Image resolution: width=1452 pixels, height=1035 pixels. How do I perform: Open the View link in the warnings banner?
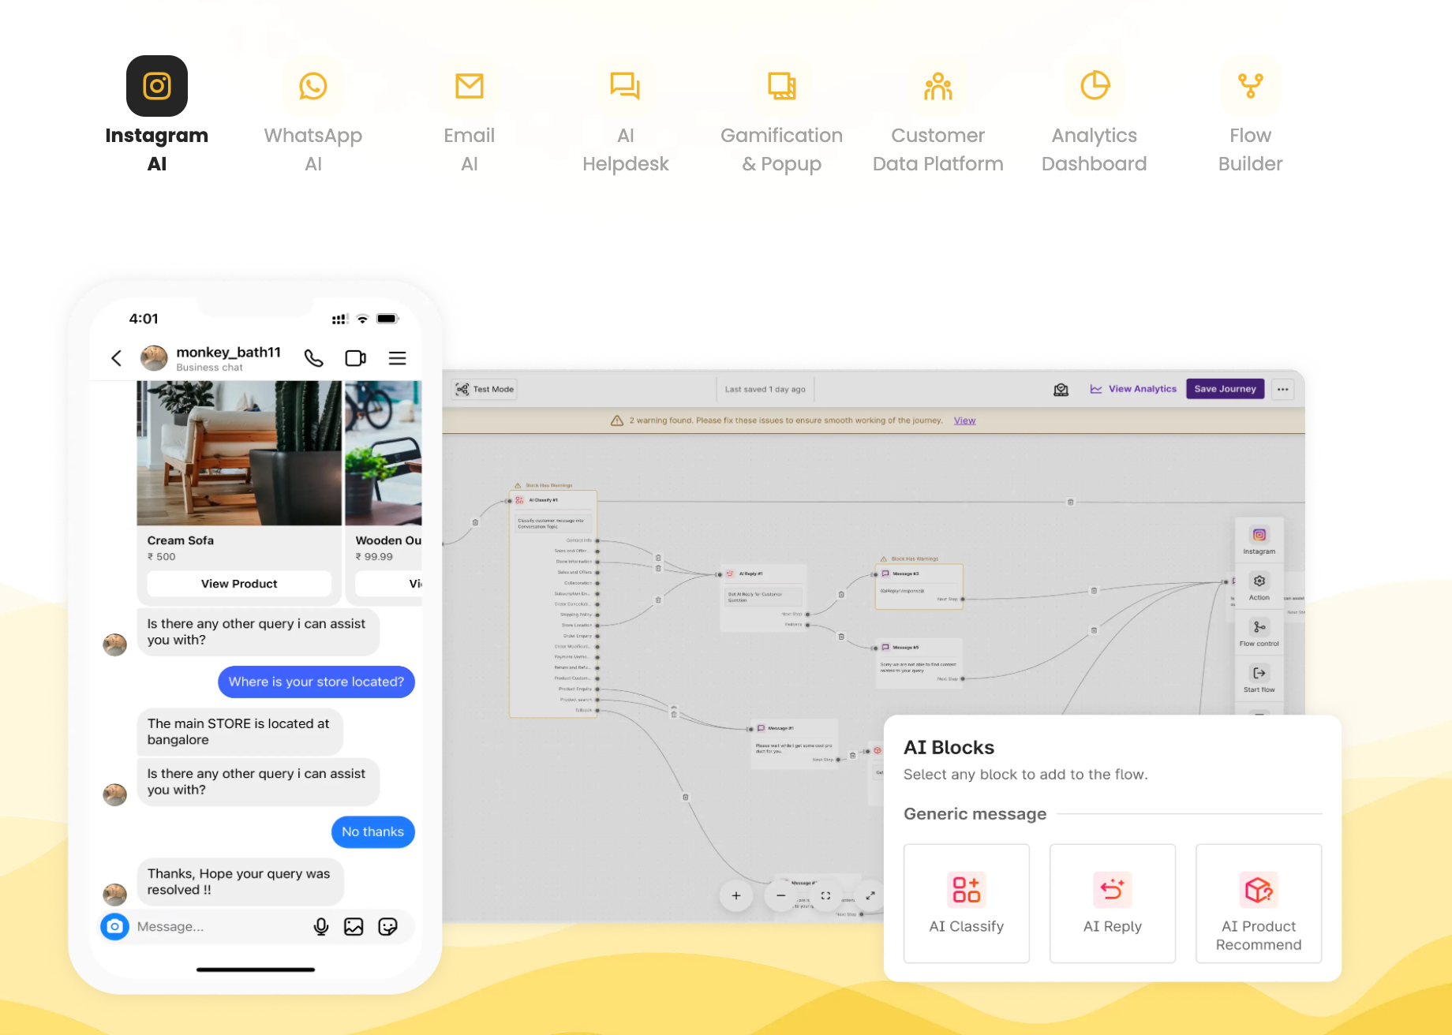964,420
